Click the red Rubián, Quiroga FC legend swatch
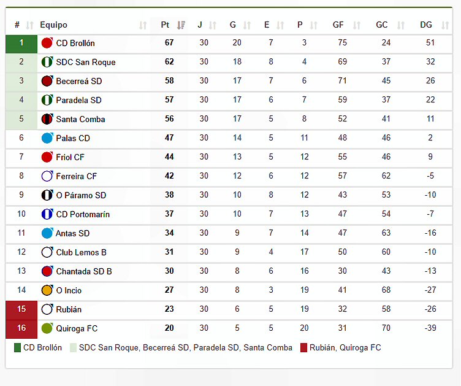461x386 pixels. tap(303, 348)
